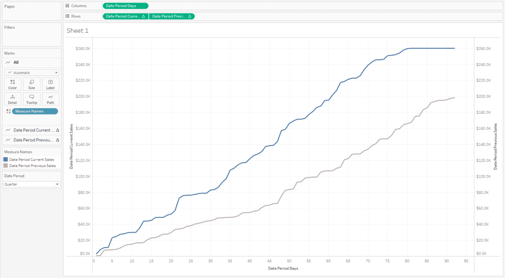Click the gray Date Period Previous Sales swatch

point(5,166)
